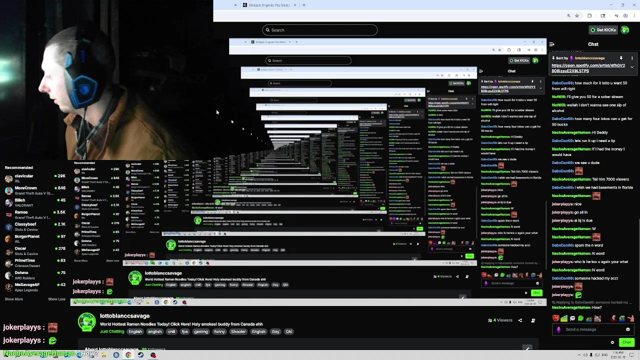Pick the bearded man emote in quick emote row

(x=555, y=318)
